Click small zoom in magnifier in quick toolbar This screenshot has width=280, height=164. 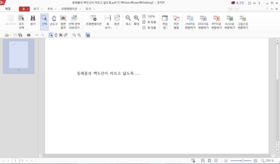pos(79,35)
